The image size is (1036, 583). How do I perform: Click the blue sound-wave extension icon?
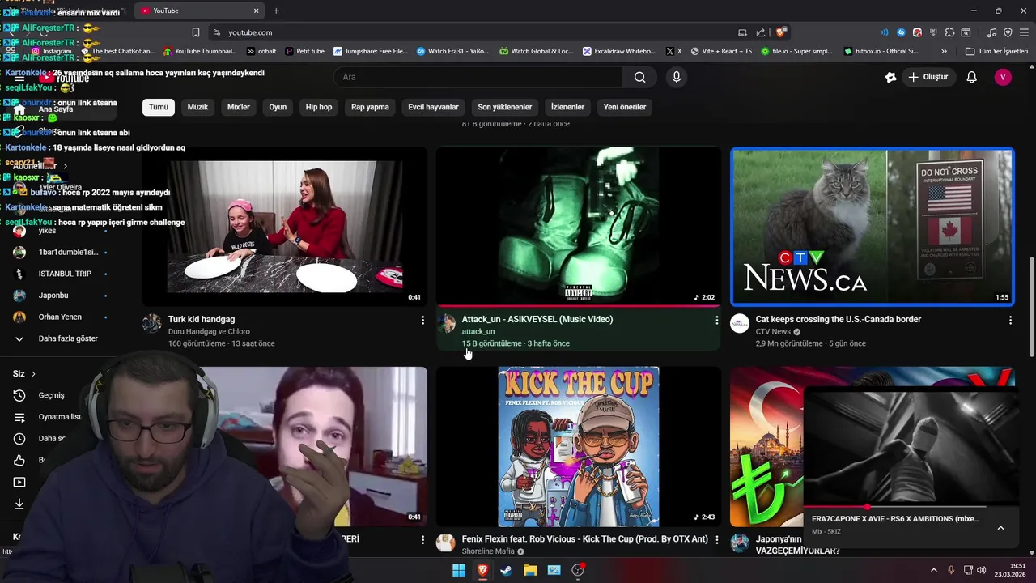point(885,32)
